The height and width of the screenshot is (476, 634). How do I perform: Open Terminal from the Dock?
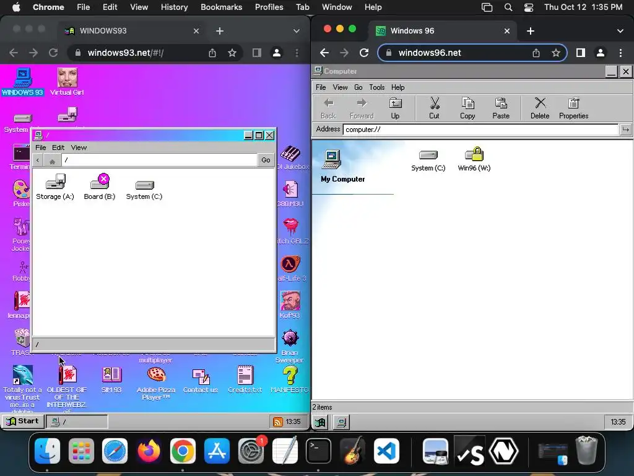(x=318, y=451)
